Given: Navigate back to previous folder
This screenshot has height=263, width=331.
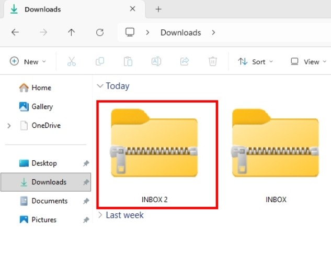Looking at the screenshot, I should [x=15, y=32].
